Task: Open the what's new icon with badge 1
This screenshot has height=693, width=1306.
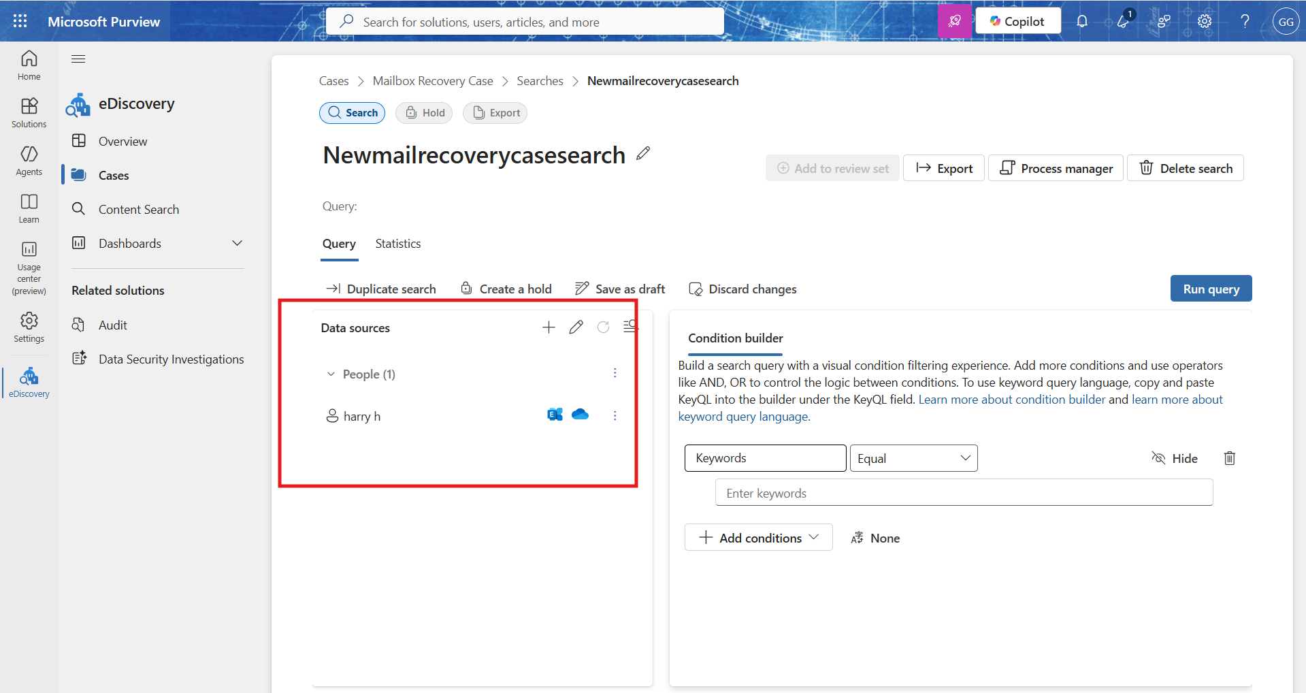Action: (x=1124, y=21)
